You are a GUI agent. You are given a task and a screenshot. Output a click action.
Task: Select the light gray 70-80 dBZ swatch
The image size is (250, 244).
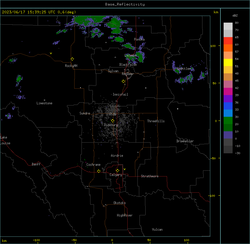(x=228, y=26)
